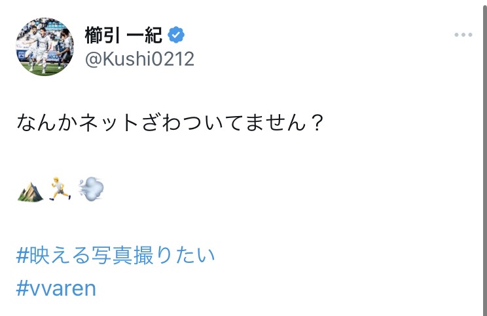Open profile via display name 櫛引 一紀
Screen dimensions: 487x316
pos(124,34)
